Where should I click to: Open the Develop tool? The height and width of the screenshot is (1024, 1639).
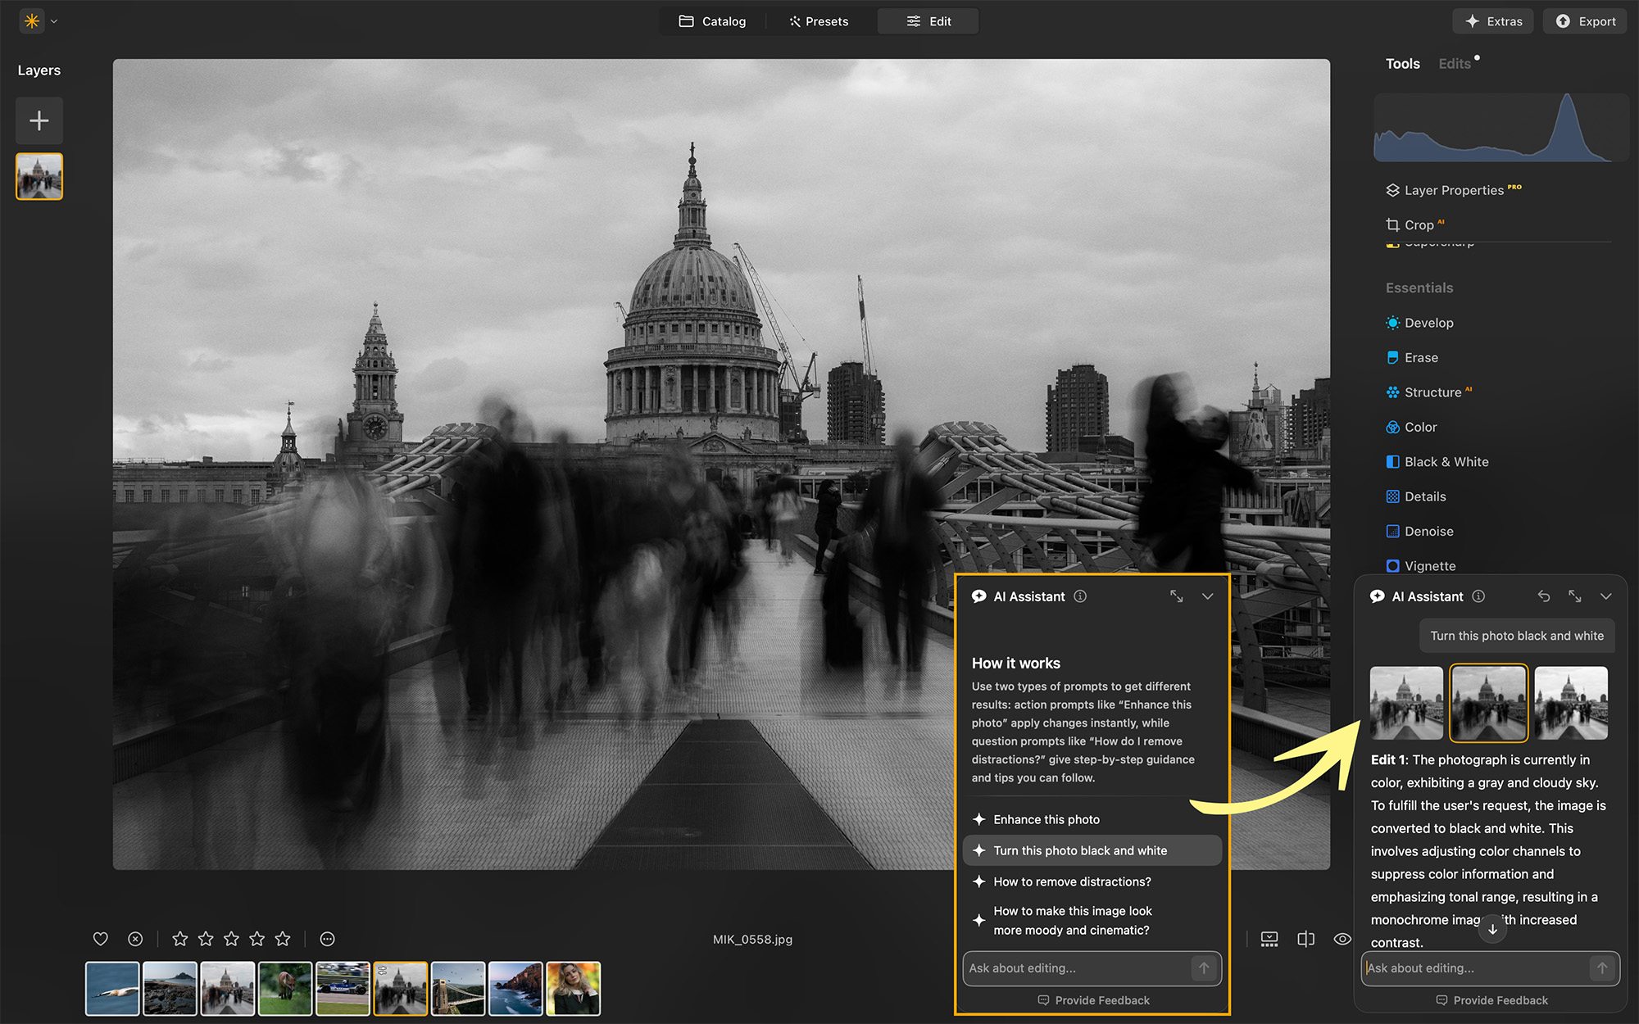point(1429,323)
